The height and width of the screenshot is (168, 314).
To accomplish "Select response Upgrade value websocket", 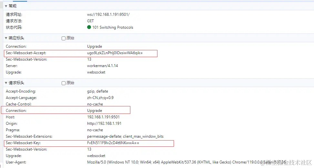I will 96,72.
